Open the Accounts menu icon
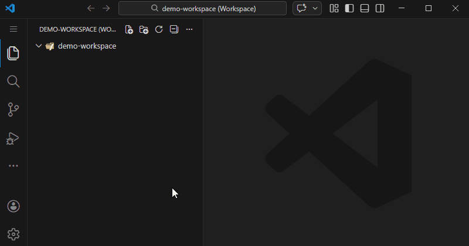The image size is (469, 246). coord(13,206)
